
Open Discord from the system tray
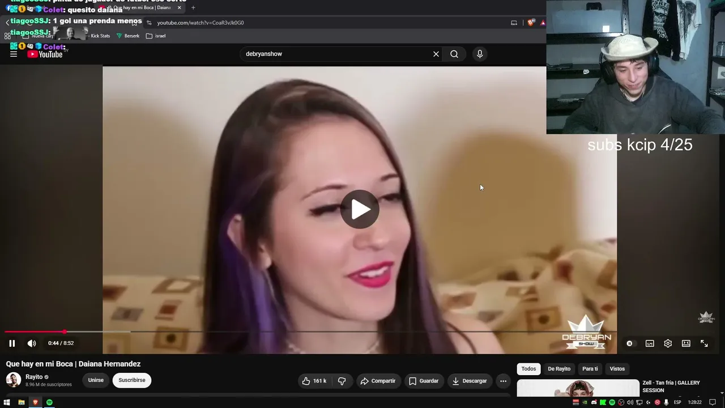(594, 402)
